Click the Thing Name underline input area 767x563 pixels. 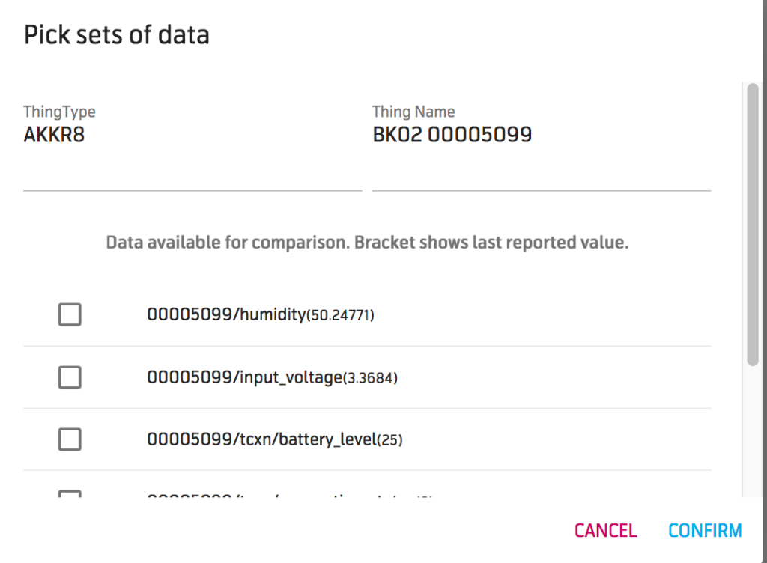click(542, 192)
